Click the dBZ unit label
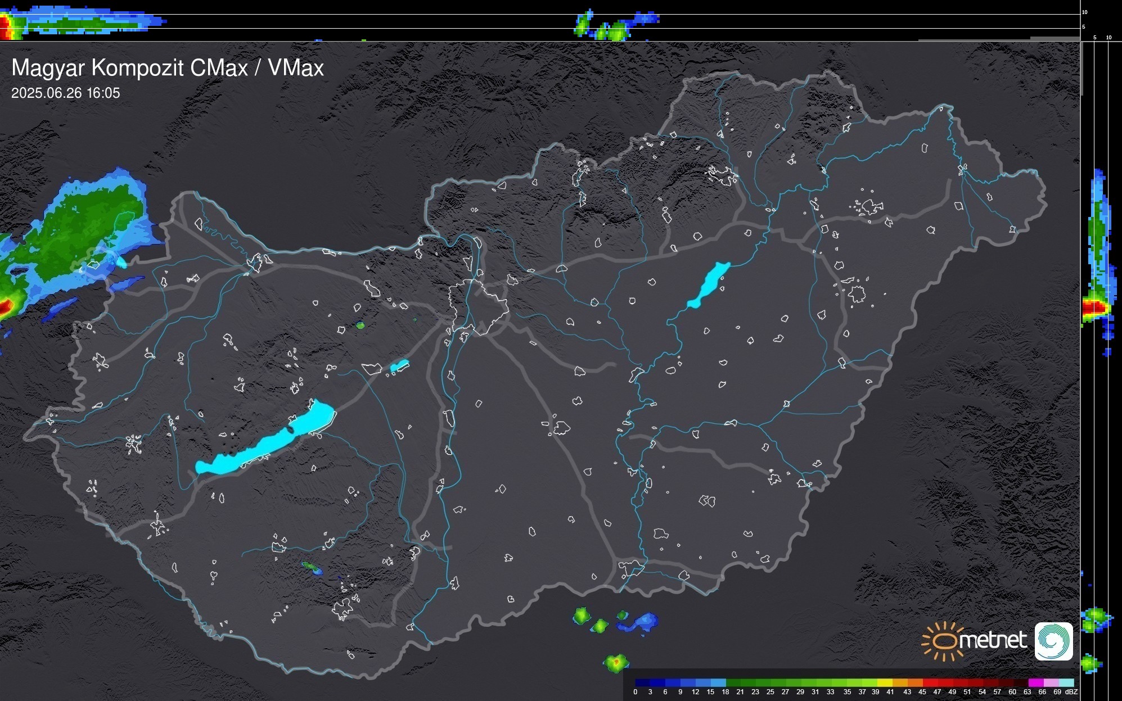This screenshot has height=701, width=1122. click(x=1071, y=692)
